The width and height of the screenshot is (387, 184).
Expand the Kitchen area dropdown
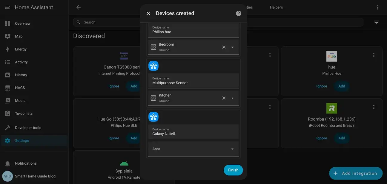click(232, 98)
